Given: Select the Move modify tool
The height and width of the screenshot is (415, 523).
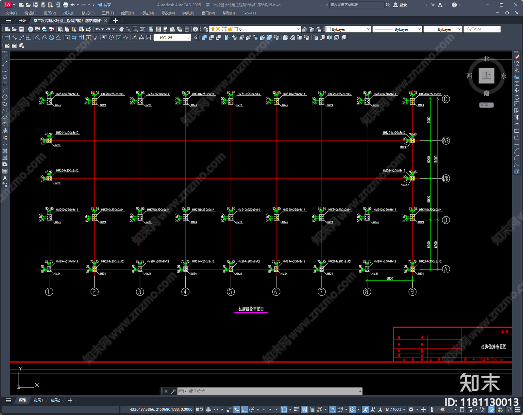Looking at the screenshot, I should pos(517,90).
